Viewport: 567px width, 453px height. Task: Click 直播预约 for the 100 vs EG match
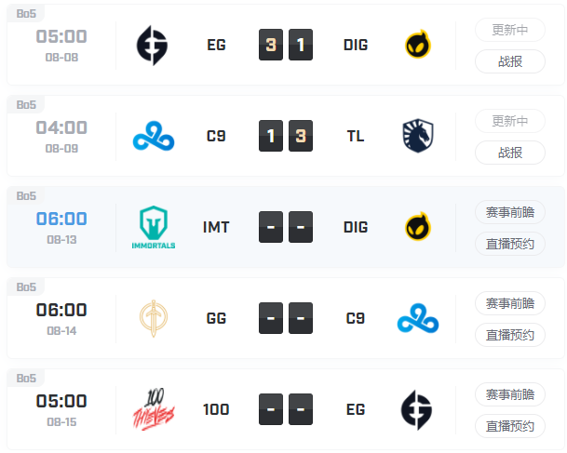point(510,426)
